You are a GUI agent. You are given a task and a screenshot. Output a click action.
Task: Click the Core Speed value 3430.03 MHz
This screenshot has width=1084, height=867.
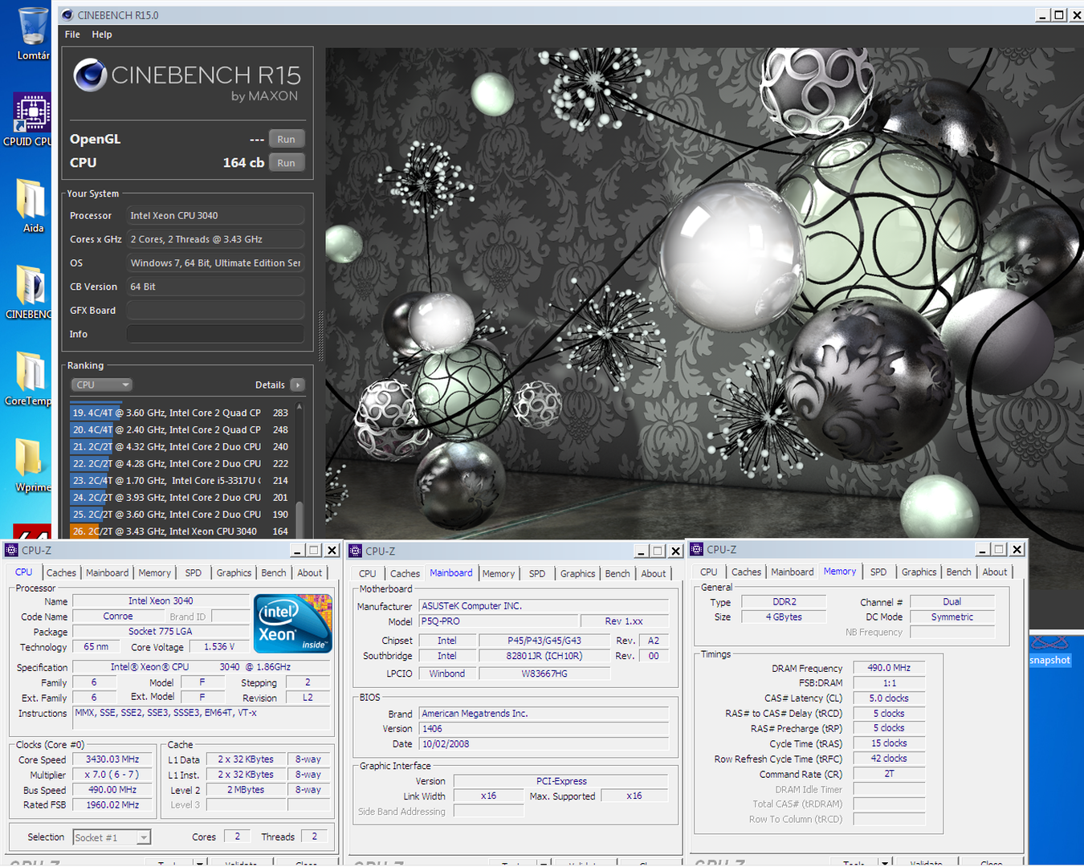point(112,759)
